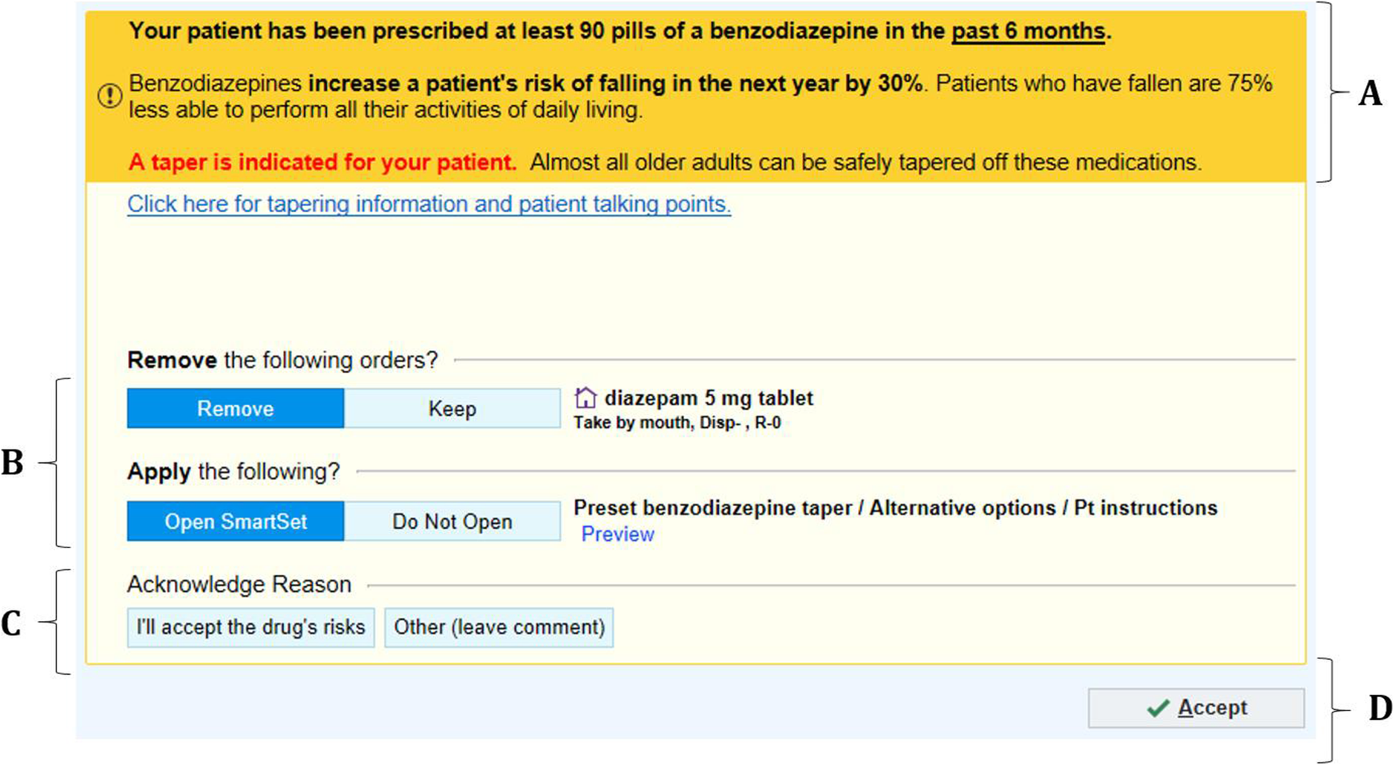Click the "Preset benzodiazepine taper" SmartSet title

[x=718, y=508]
